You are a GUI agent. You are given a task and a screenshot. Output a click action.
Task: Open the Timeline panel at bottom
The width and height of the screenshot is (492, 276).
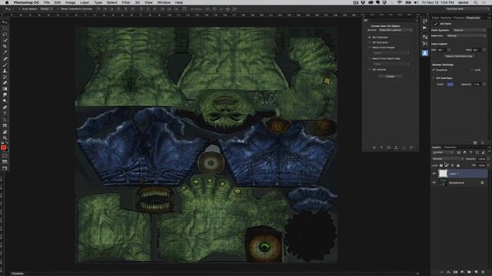click(18, 274)
